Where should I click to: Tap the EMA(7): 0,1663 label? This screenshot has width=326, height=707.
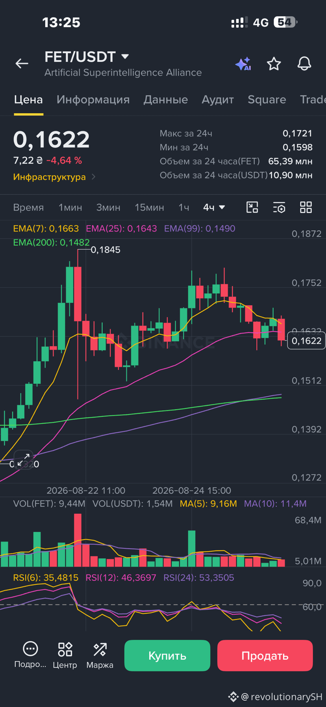(x=46, y=228)
